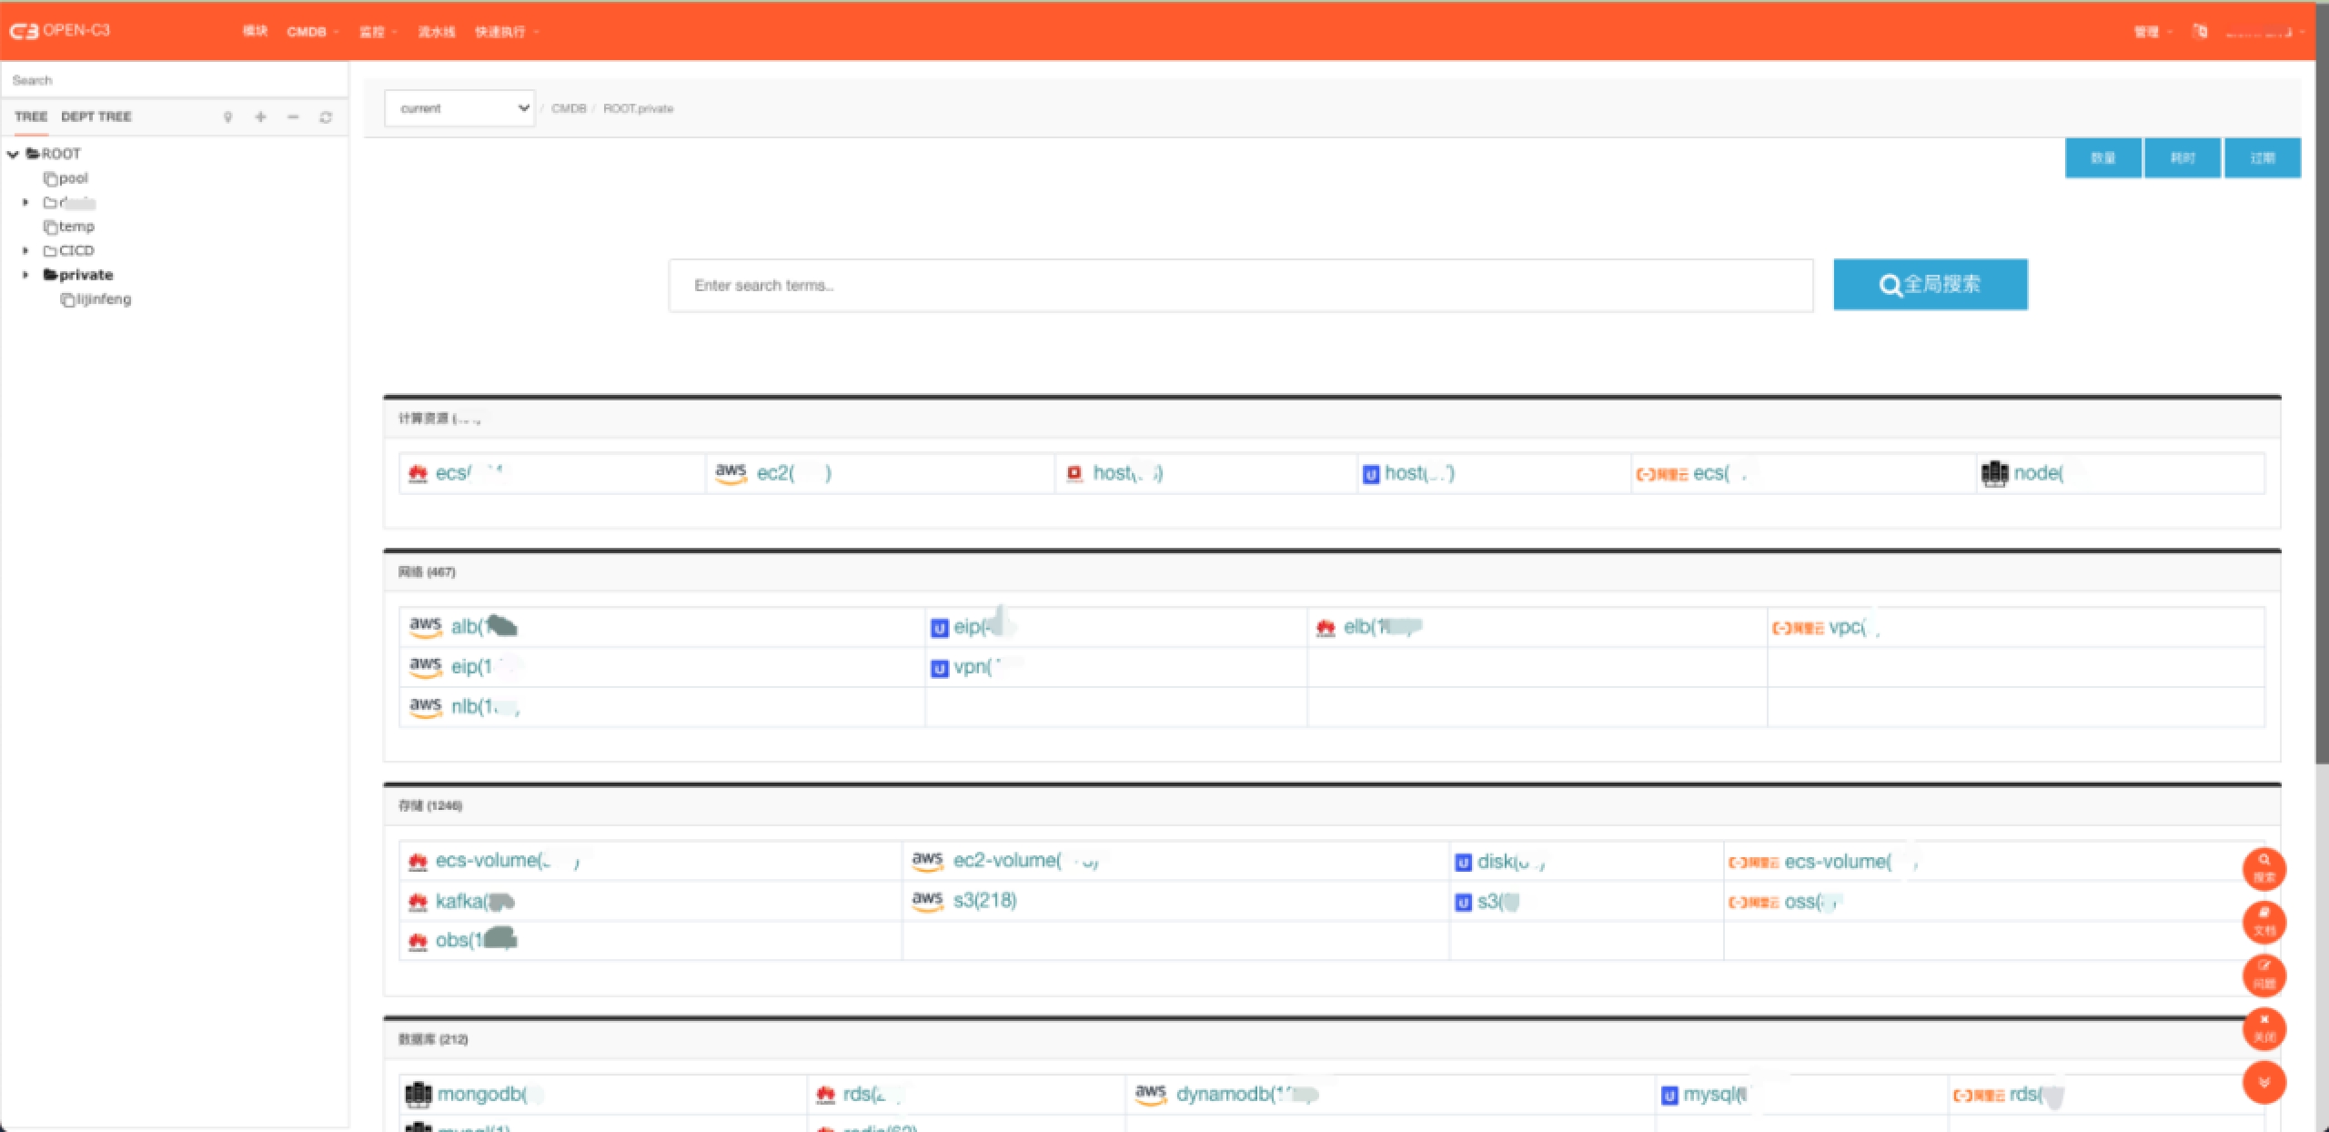This screenshot has width=2329, height=1132.
Task: Open the aws s3(218) resource link
Action: pyautogui.click(x=984, y=900)
